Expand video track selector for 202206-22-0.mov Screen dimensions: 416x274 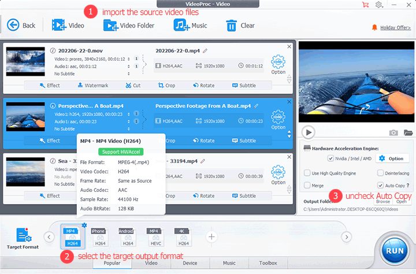point(129,59)
